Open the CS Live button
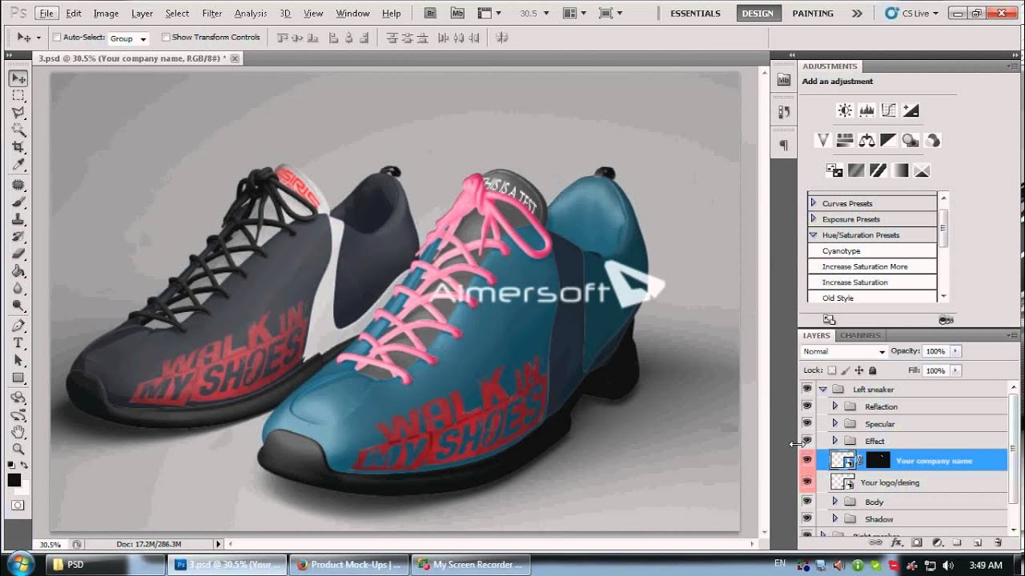This screenshot has height=576, width=1025. 911,14
